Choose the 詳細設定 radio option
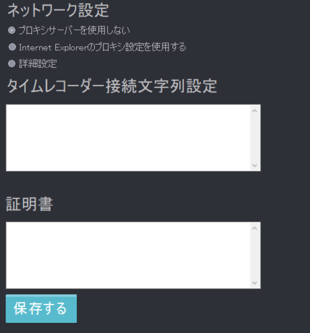This screenshot has height=333, width=310. [x=11, y=63]
